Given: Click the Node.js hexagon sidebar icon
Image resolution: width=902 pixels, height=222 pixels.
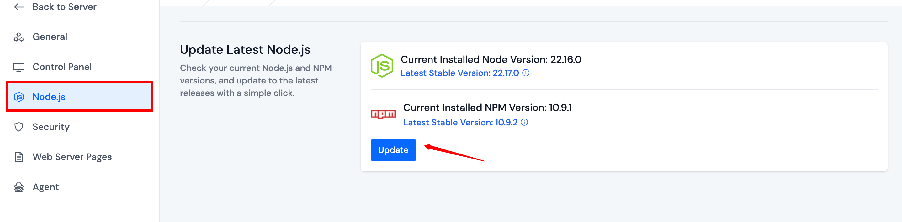Looking at the screenshot, I should coord(19,97).
